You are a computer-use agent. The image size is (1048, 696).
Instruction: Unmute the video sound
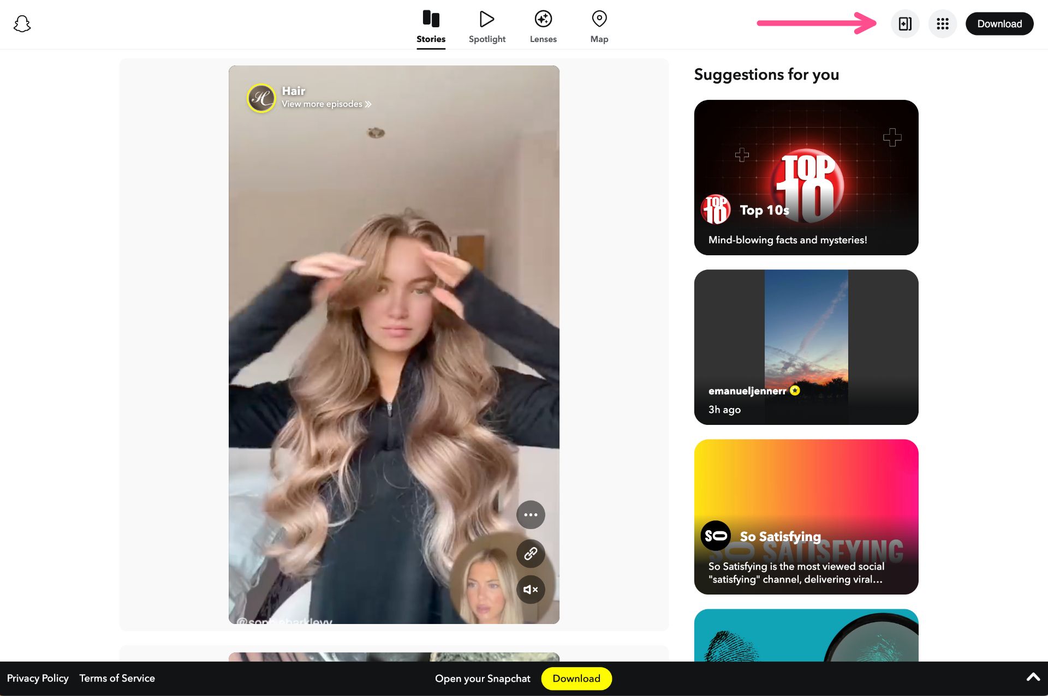point(531,589)
